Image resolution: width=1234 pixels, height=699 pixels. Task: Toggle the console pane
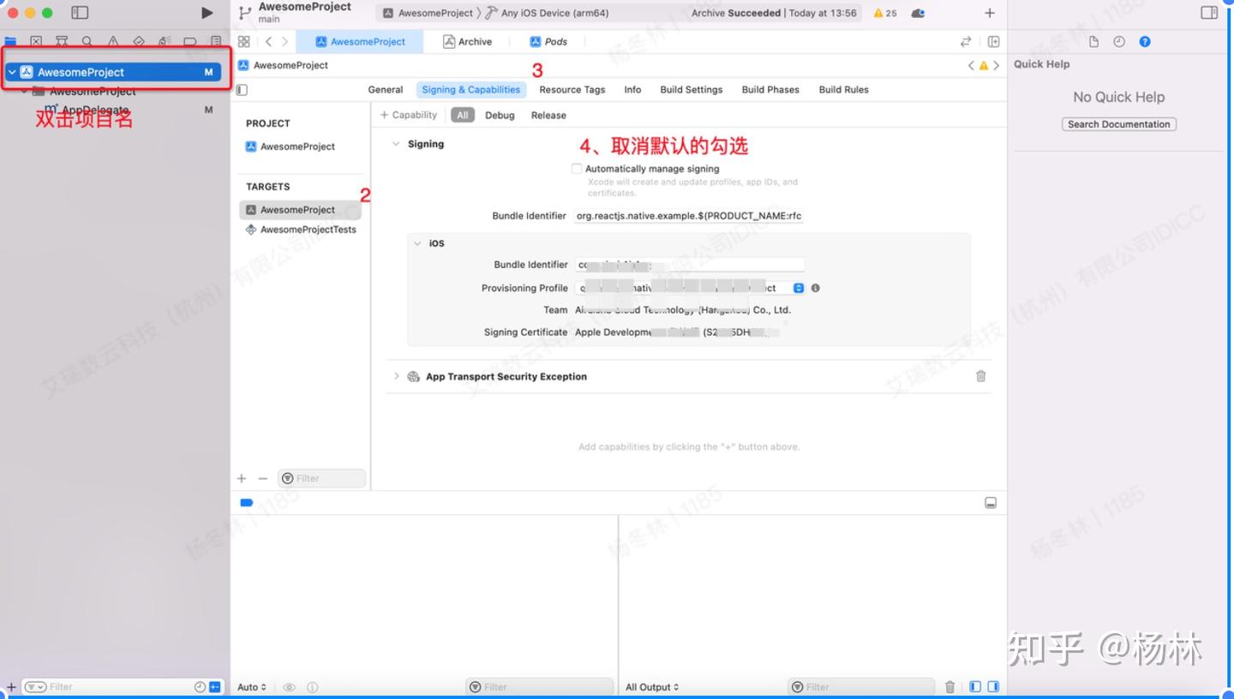993,686
